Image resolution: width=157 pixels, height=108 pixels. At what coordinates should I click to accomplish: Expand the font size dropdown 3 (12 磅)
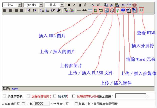click(x=33, y=5)
